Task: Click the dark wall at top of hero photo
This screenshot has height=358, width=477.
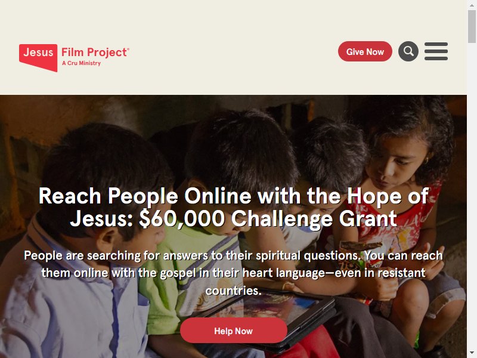Action: point(213,105)
